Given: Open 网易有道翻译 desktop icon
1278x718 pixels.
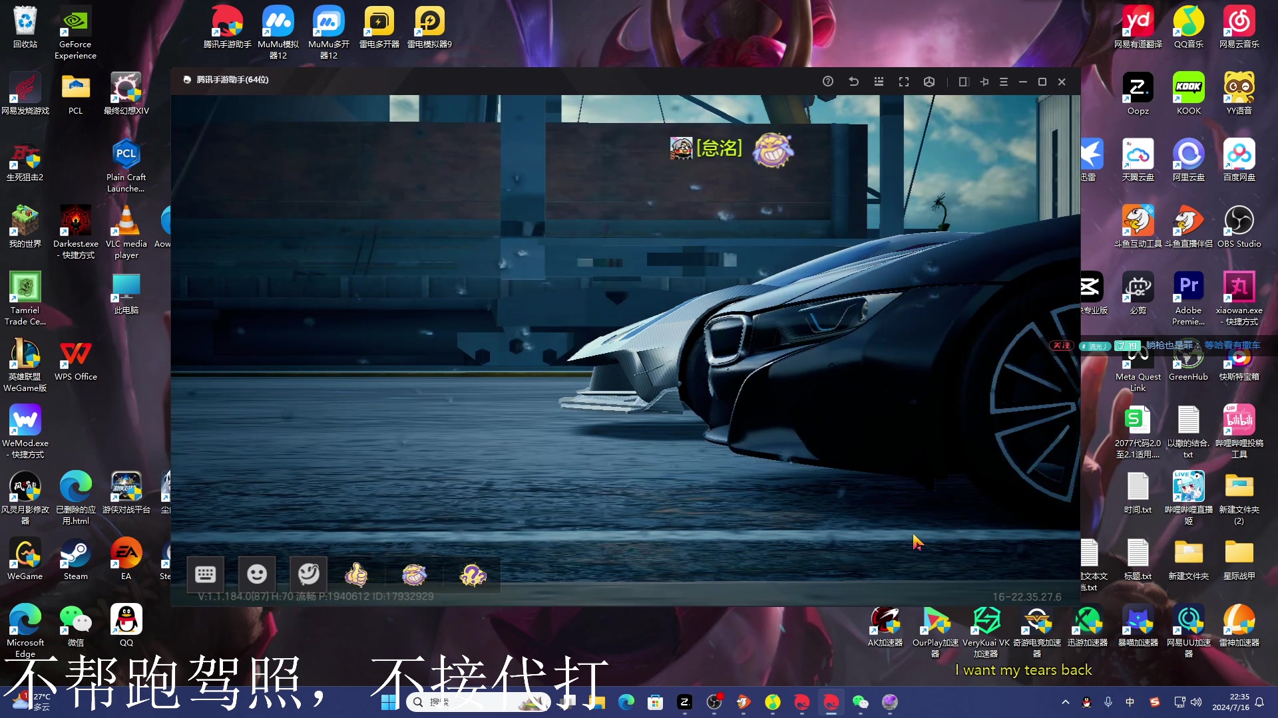Looking at the screenshot, I should (1138, 28).
